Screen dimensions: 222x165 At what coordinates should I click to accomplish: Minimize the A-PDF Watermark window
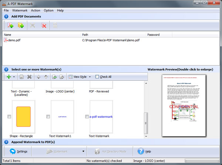point(197,3)
